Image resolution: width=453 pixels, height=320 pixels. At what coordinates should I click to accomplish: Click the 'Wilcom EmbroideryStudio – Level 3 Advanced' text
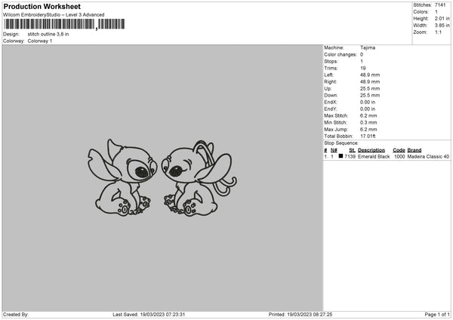tap(54, 15)
